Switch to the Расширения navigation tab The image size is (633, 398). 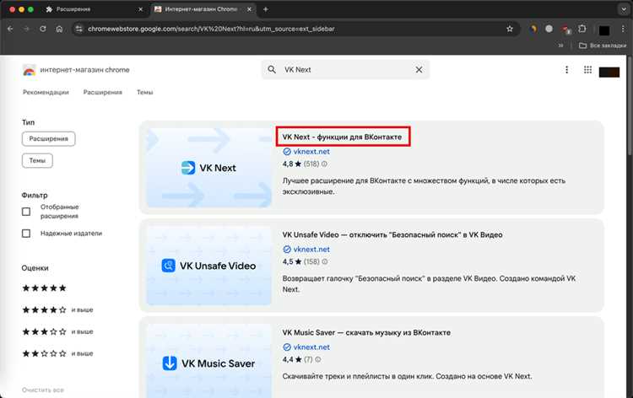(x=102, y=93)
